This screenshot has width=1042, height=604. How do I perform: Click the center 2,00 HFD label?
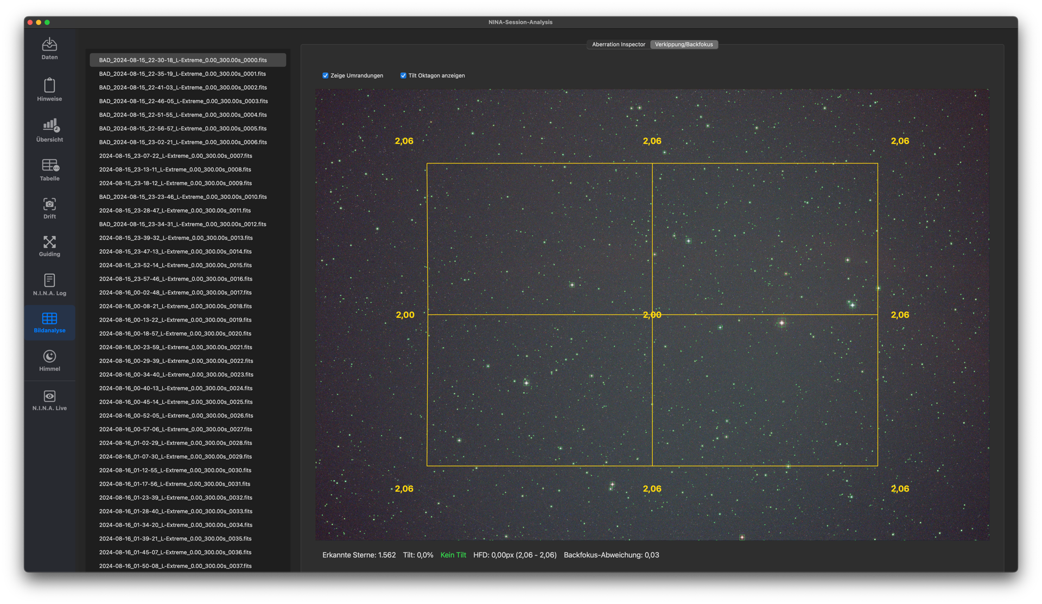pos(652,315)
